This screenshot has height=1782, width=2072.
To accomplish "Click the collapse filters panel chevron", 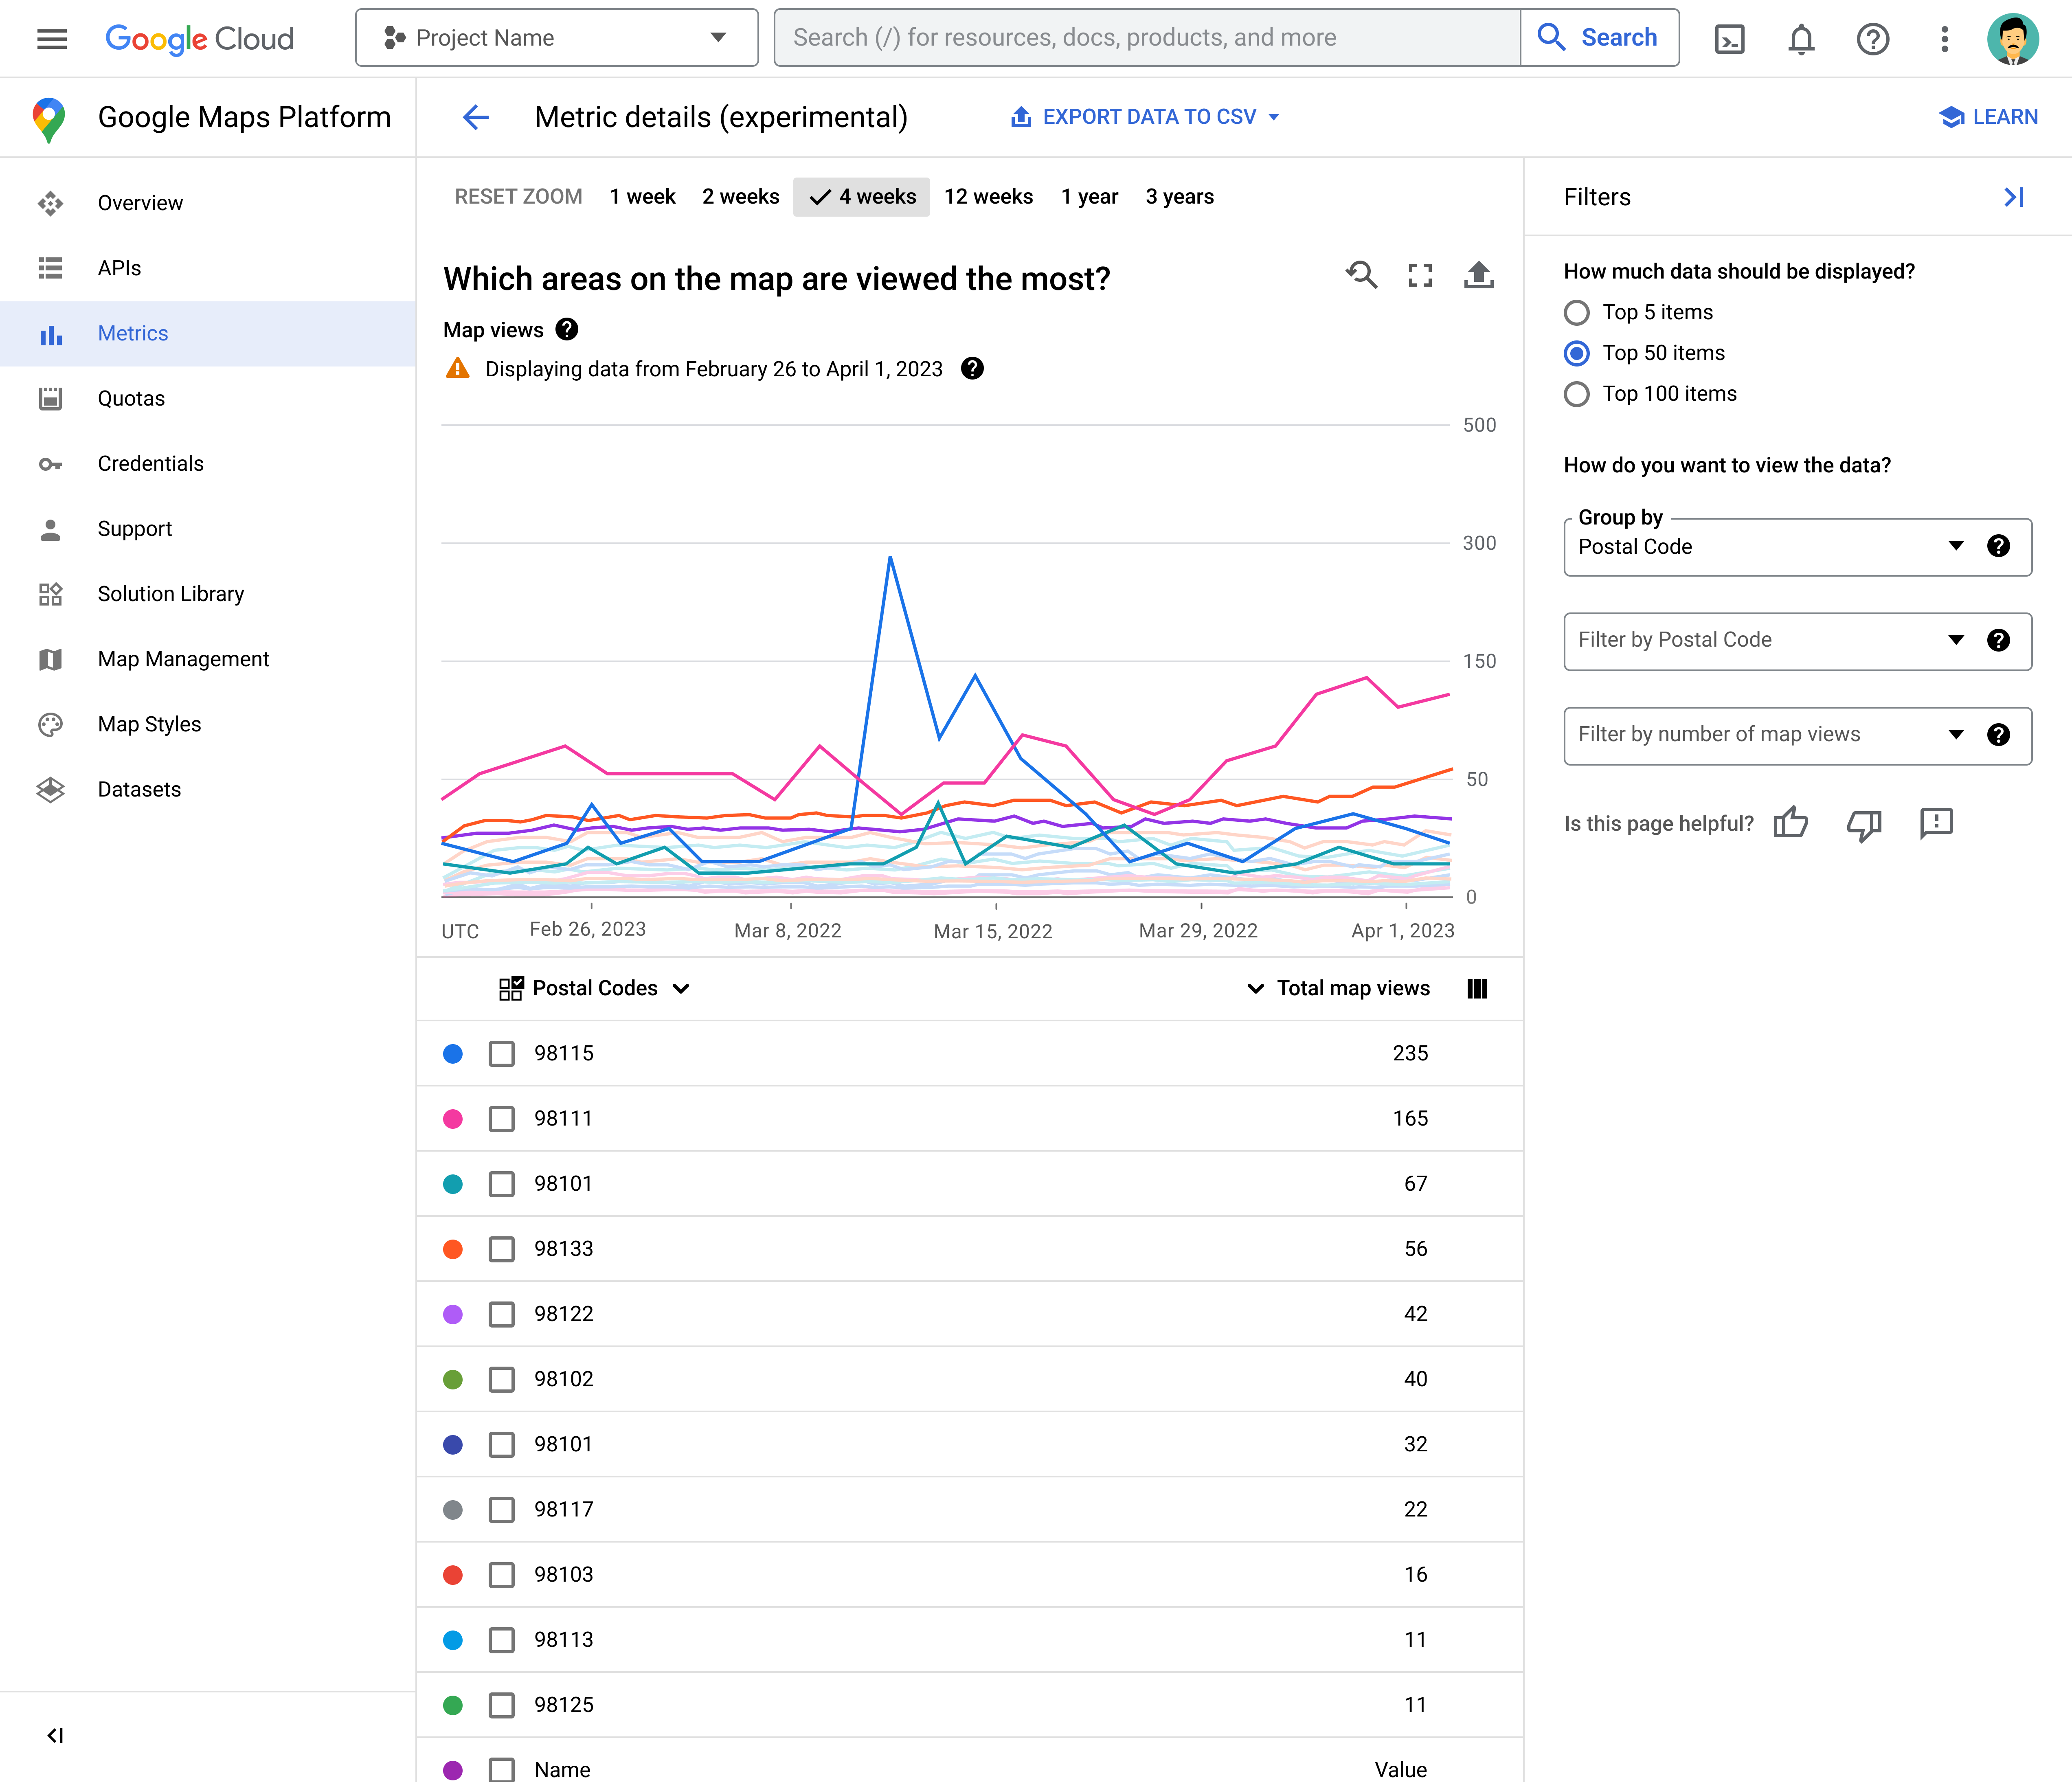I will coord(2014,195).
